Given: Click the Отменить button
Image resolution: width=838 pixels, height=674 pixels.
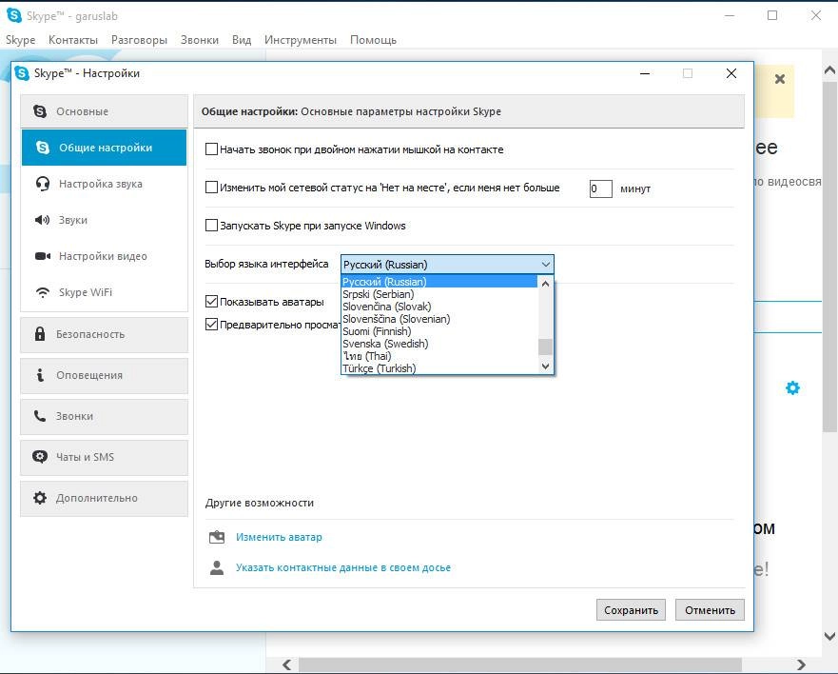Looking at the screenshot, I should (710, 610).
